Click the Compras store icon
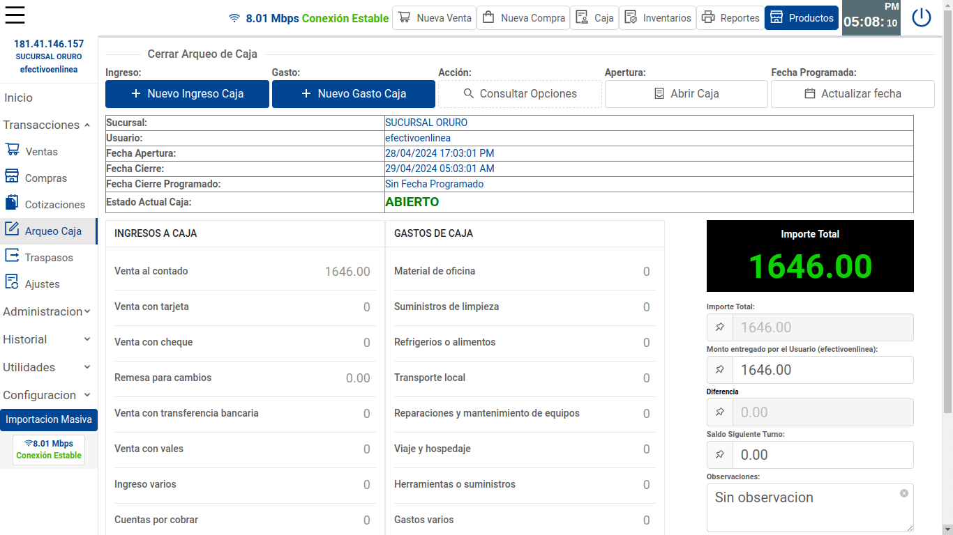 (x=12, y=176)
